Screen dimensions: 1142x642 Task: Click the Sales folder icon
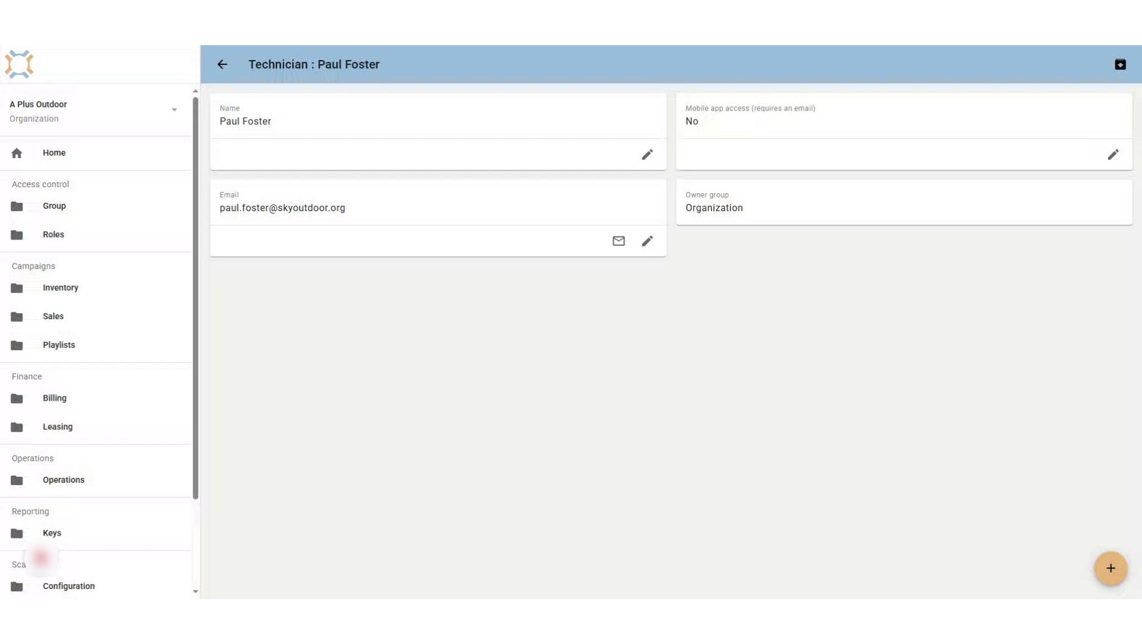pos(17,317)
